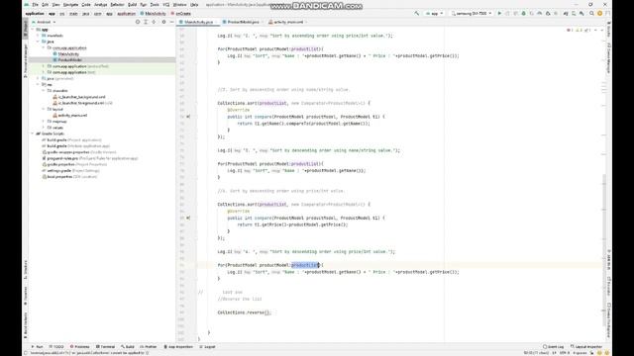The image size is (634, 356).
Task: Open the Terminal tool window
Action: [106, 347]
